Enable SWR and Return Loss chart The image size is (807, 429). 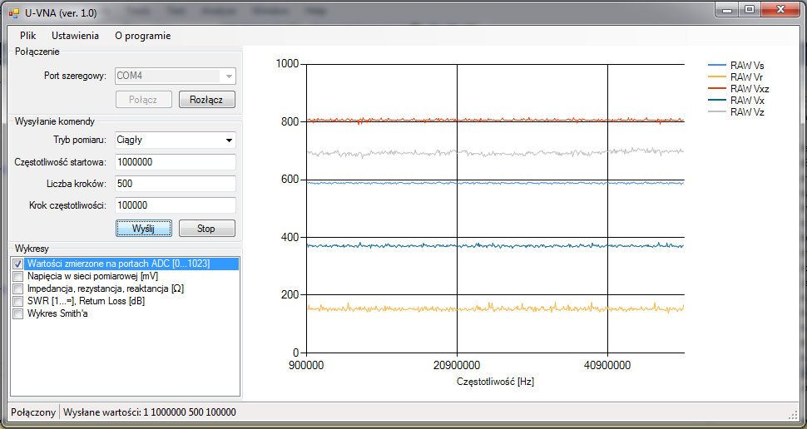(18, 301)
